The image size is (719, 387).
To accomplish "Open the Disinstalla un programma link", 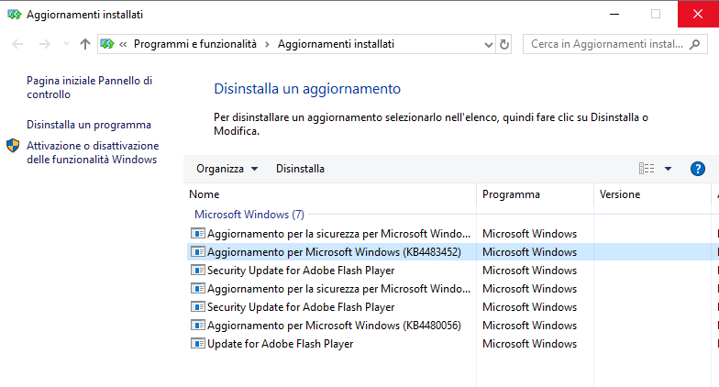I will tap(89, 125).
